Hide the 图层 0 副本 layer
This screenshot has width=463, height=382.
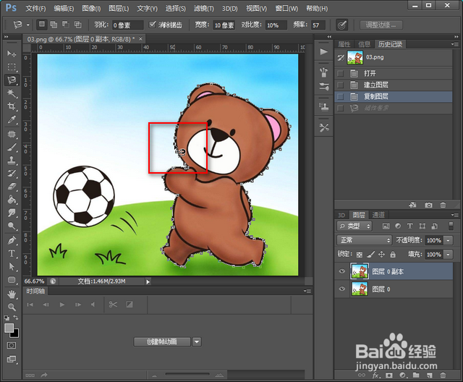pos(342,271)
